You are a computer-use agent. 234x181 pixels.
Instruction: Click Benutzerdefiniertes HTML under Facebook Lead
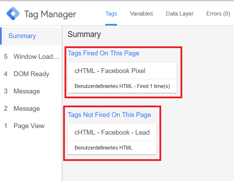click(x=104, y=148)
